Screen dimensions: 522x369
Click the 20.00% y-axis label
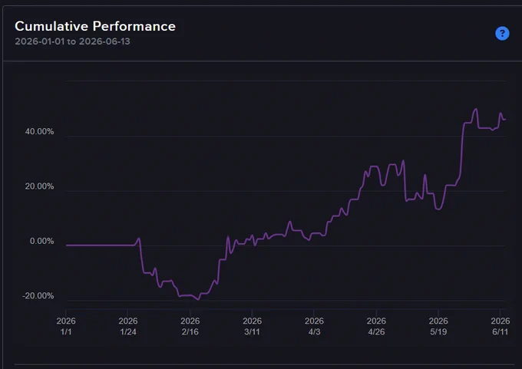point(39,186)
